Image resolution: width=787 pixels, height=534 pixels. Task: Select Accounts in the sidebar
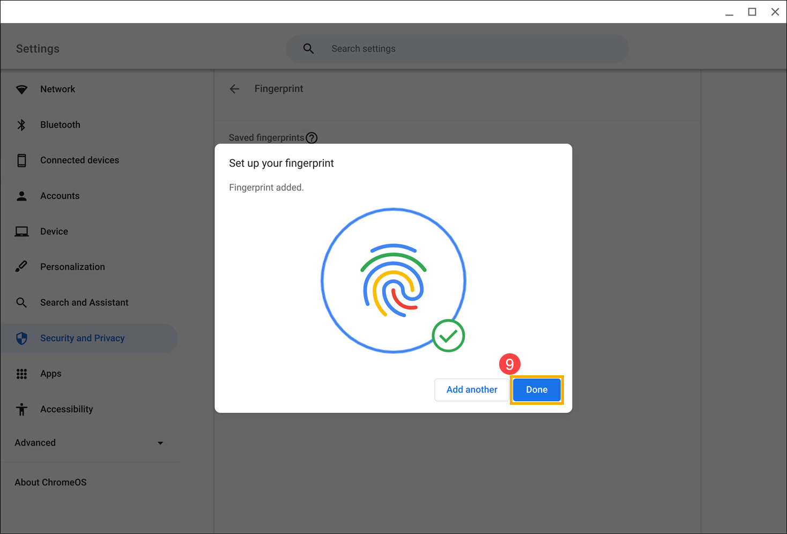pos(88,196)
